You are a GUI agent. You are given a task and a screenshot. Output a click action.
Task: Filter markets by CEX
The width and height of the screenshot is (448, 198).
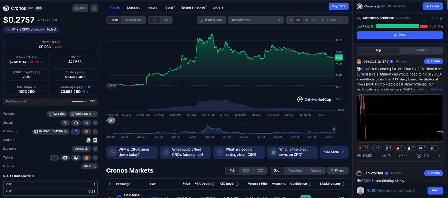click(246, 170)
